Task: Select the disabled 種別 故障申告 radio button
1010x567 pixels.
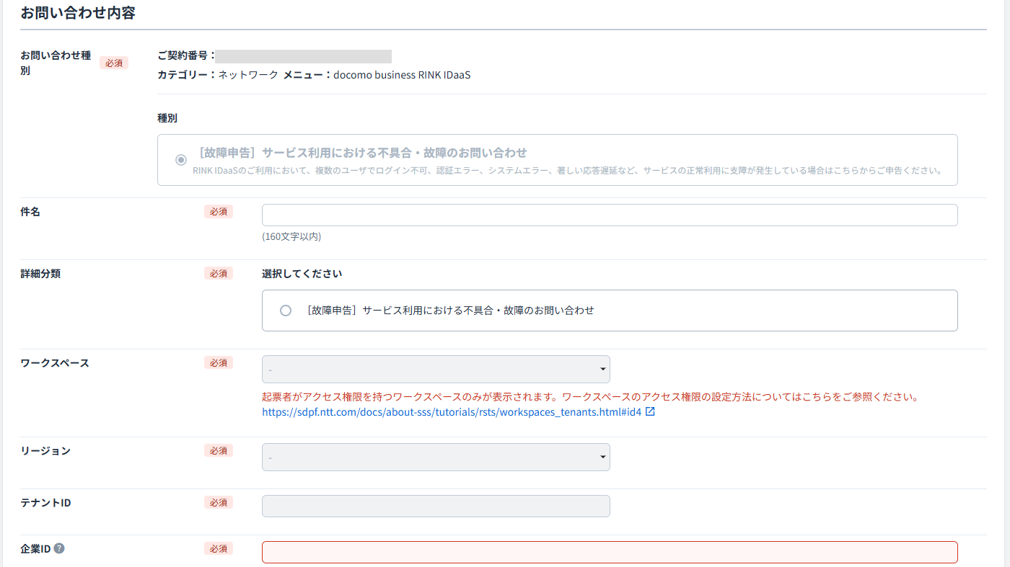Action: 181,159
